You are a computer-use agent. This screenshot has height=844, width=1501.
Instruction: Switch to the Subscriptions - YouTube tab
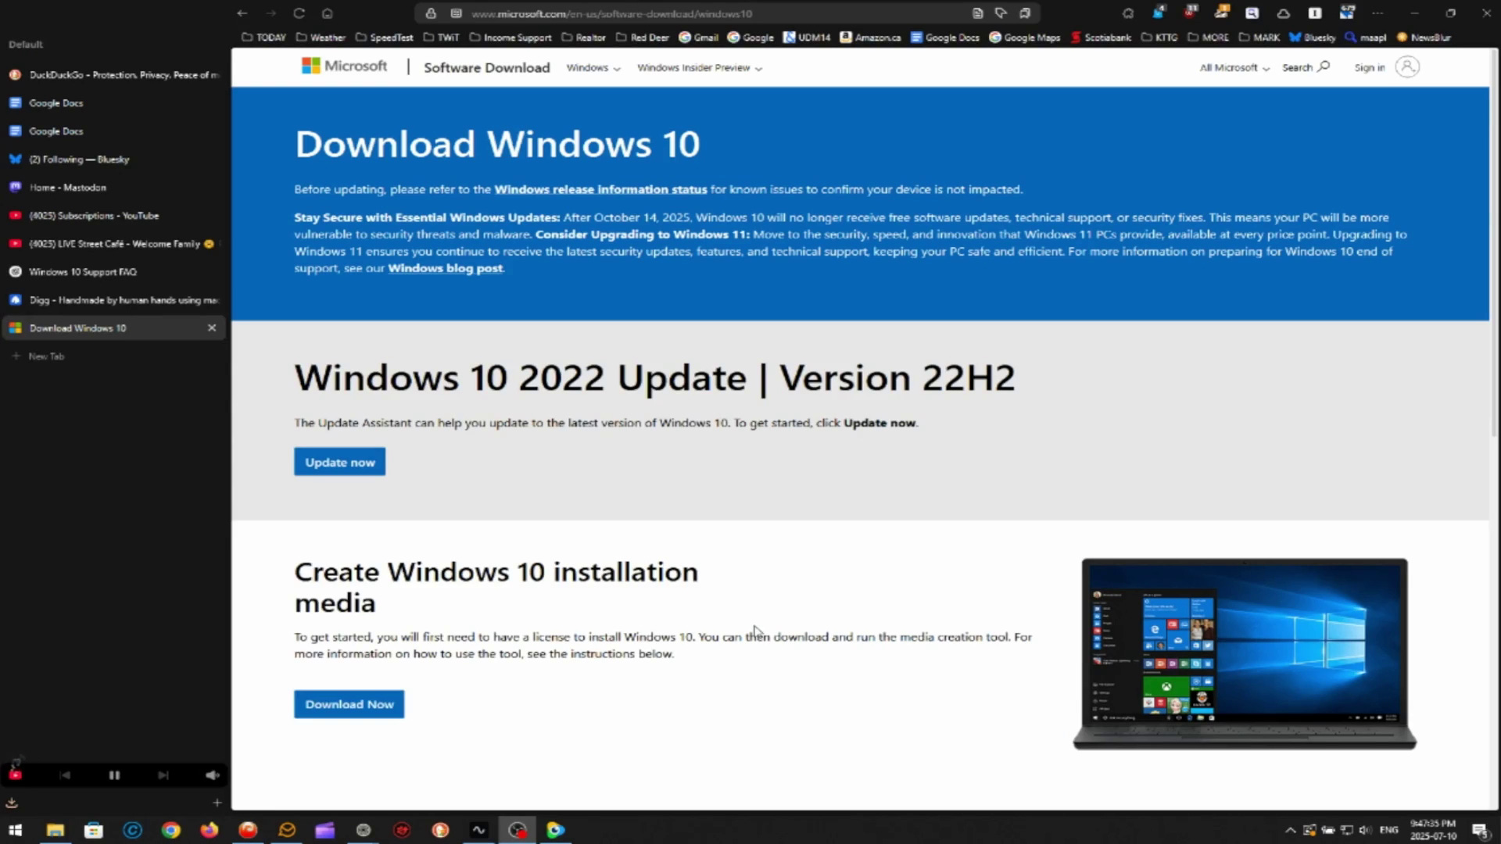114,216
